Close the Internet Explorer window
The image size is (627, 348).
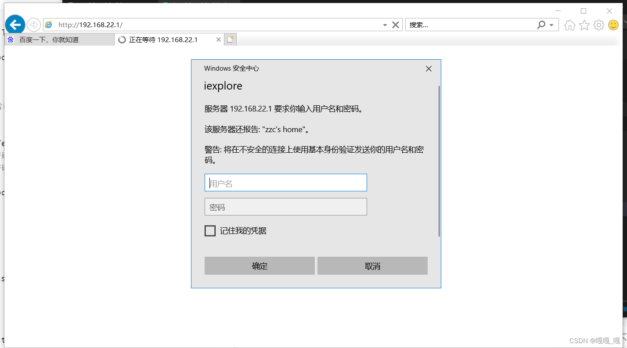click(x=609, y=11)
